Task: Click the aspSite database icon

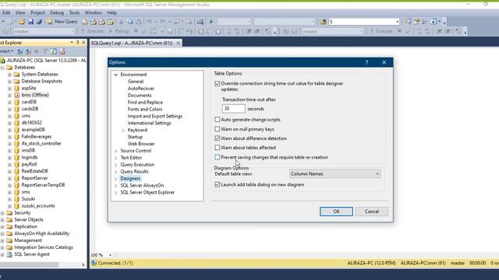Action: pos(17,88)
